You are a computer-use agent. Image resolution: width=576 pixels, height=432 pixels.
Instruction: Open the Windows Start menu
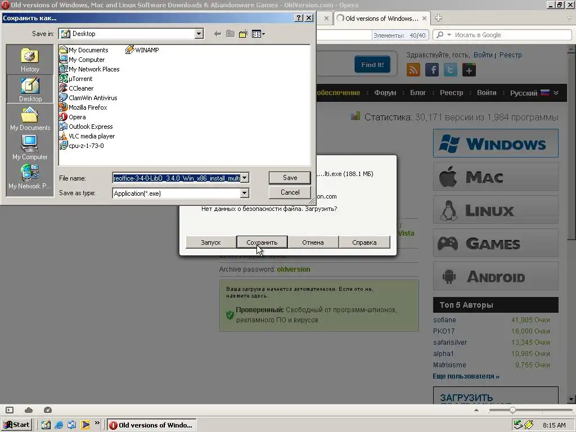click(17, 425)
